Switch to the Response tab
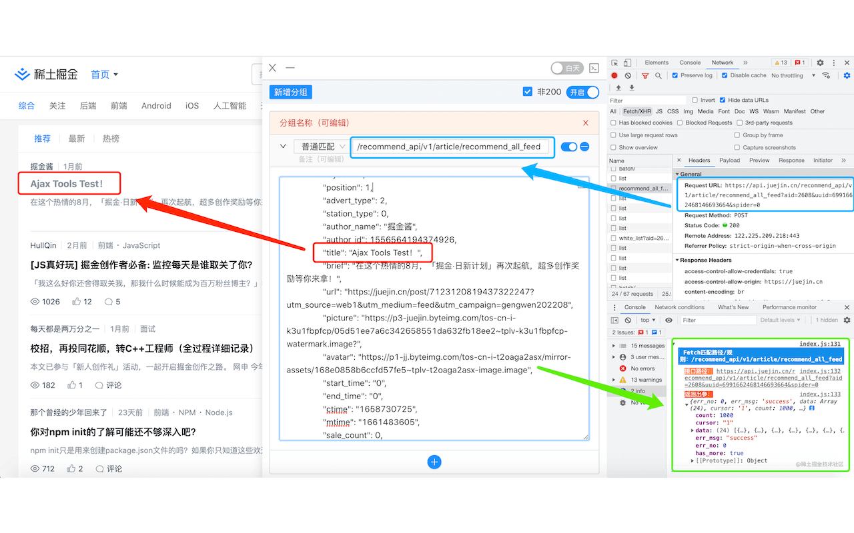Screen dimensions: 854x533 [791, 161]
